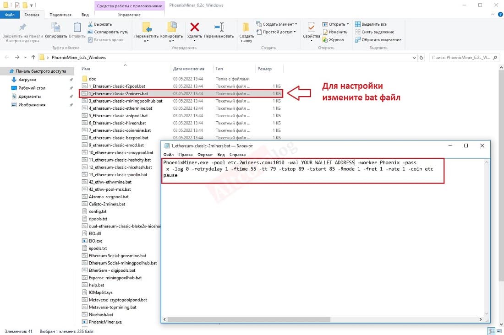
Task: Refresh the folder view in address bar
Action: [422, 58]
